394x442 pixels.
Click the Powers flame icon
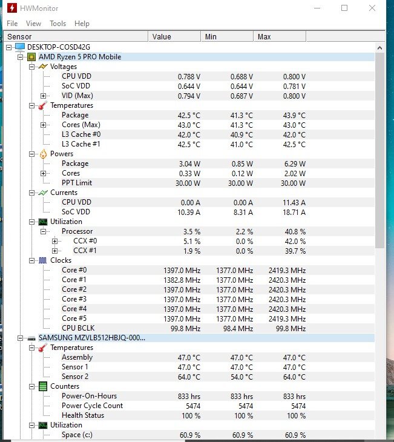(x=43, y=154)
